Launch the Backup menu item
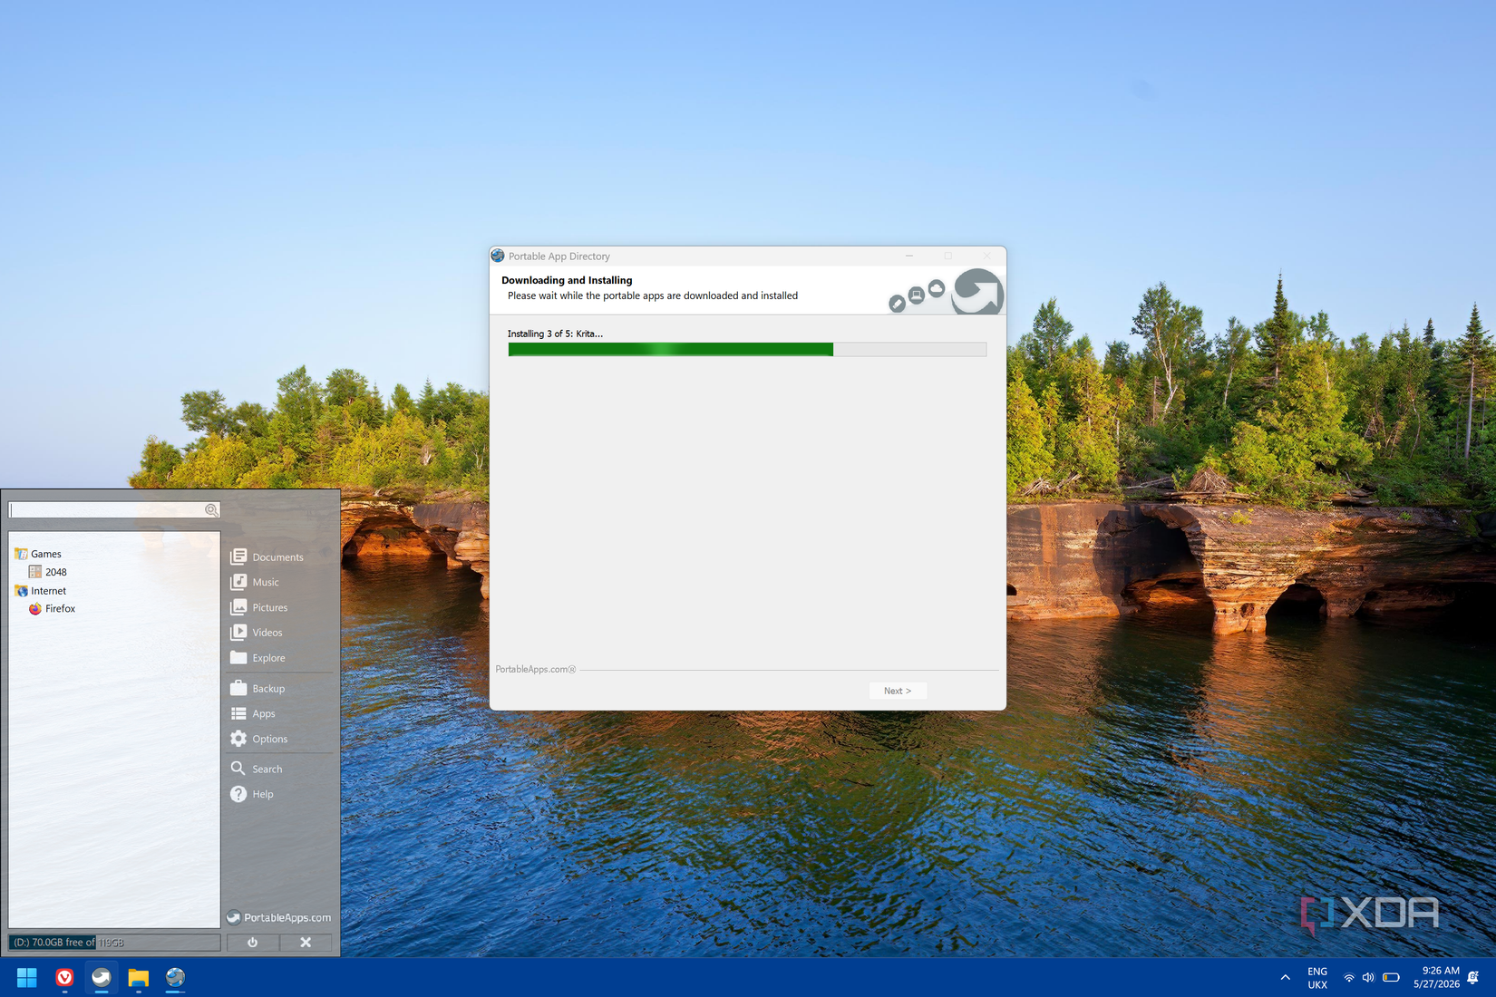The image size is (1496, 997). 257,688
